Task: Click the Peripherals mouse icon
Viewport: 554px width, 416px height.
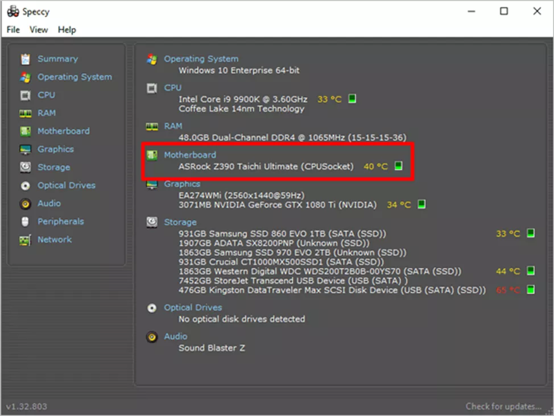Action: click(25, 222)
